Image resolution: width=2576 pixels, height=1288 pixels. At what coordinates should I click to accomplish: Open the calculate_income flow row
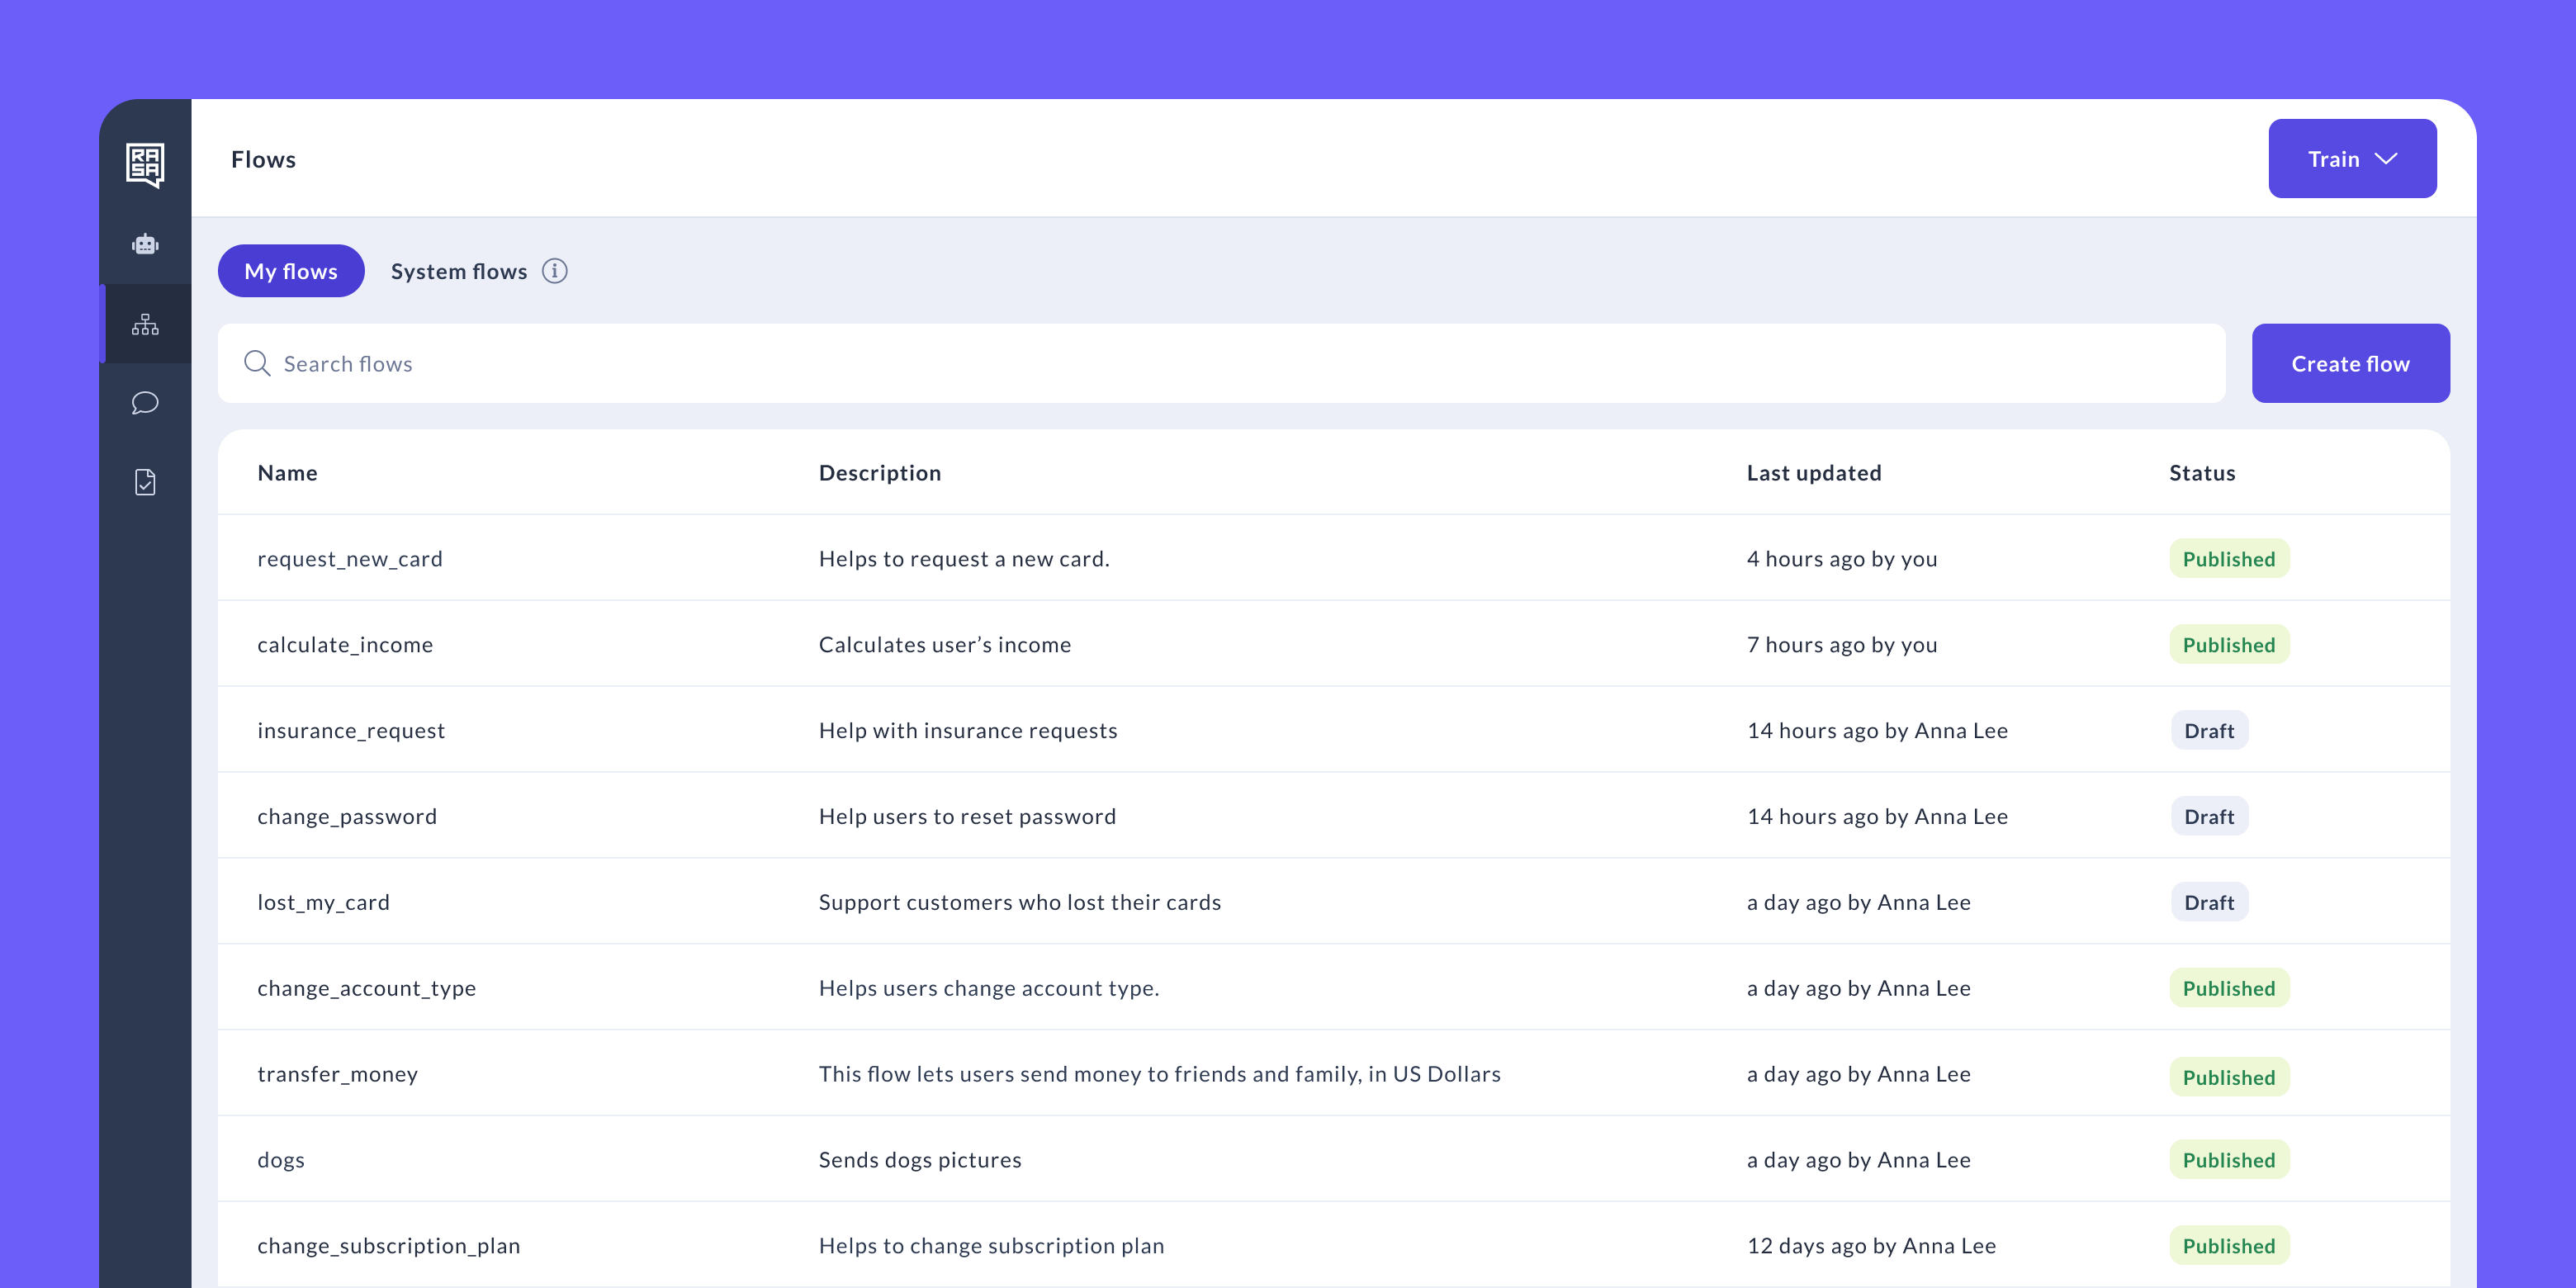pyautogui.click(x=345, y=645)
